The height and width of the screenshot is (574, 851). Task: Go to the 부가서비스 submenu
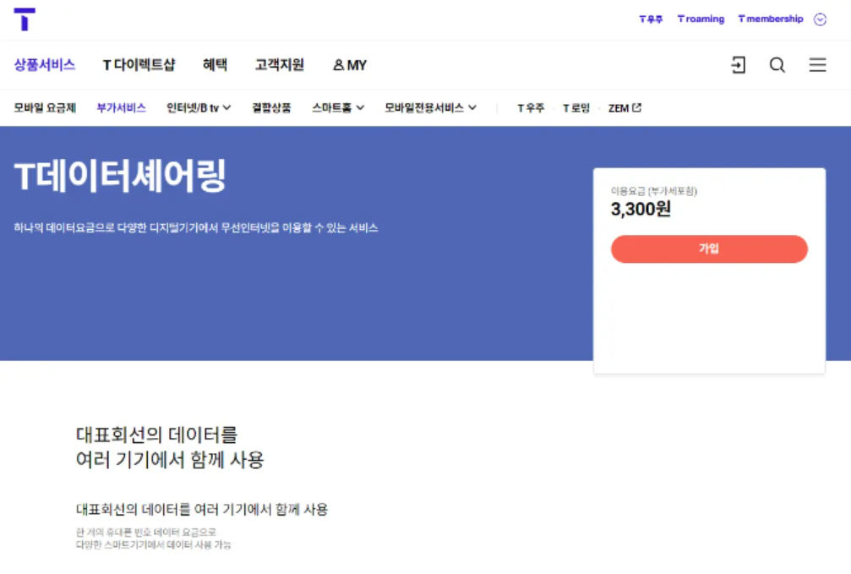pos(121,107)
